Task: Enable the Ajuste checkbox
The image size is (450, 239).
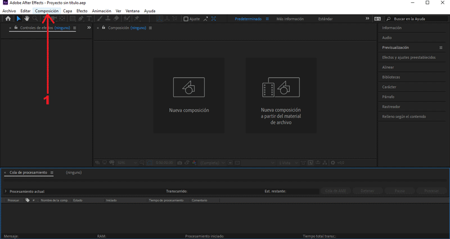Action: [186, 19]
